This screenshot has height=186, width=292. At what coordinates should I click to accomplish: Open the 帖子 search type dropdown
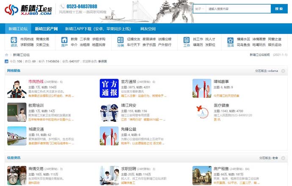click(200, 8)
